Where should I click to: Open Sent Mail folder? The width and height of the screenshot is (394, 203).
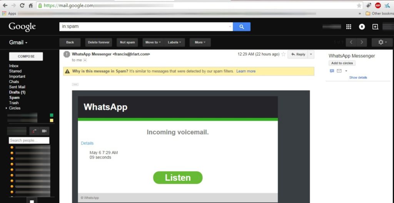[x=17, y=87]
